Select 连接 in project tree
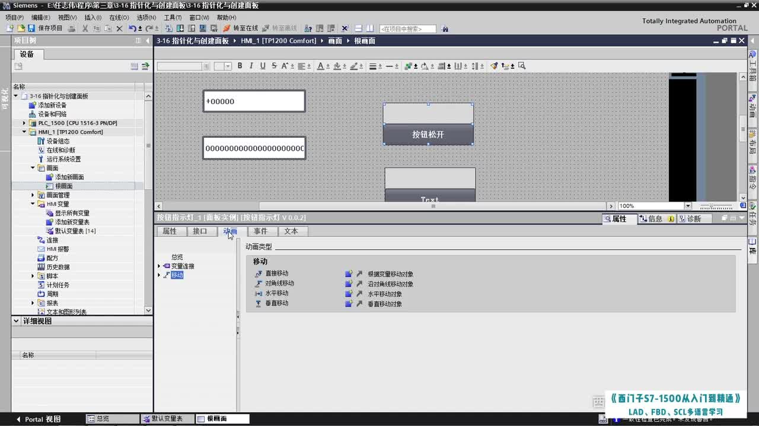This screenshot has width=759, height=426. (52, 240)
